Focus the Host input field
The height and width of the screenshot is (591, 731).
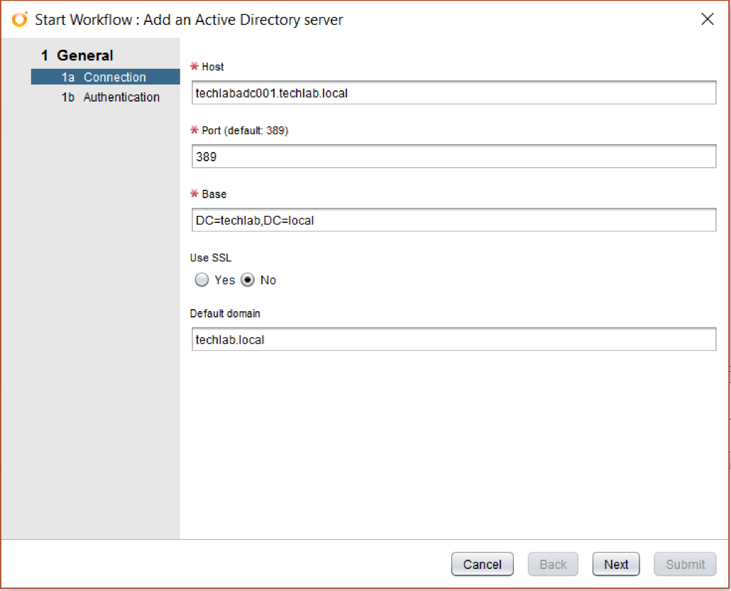[454, 93]
